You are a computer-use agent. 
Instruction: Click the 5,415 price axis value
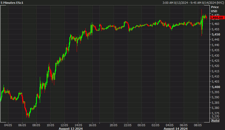216,71
